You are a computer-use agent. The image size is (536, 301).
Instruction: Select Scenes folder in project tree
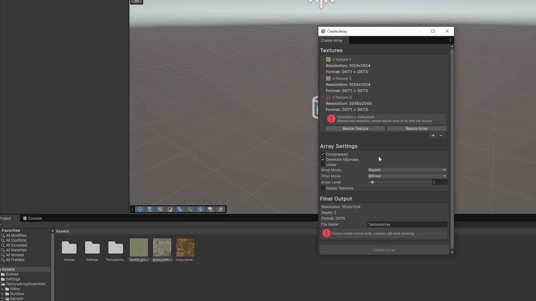tap(12, 274)
